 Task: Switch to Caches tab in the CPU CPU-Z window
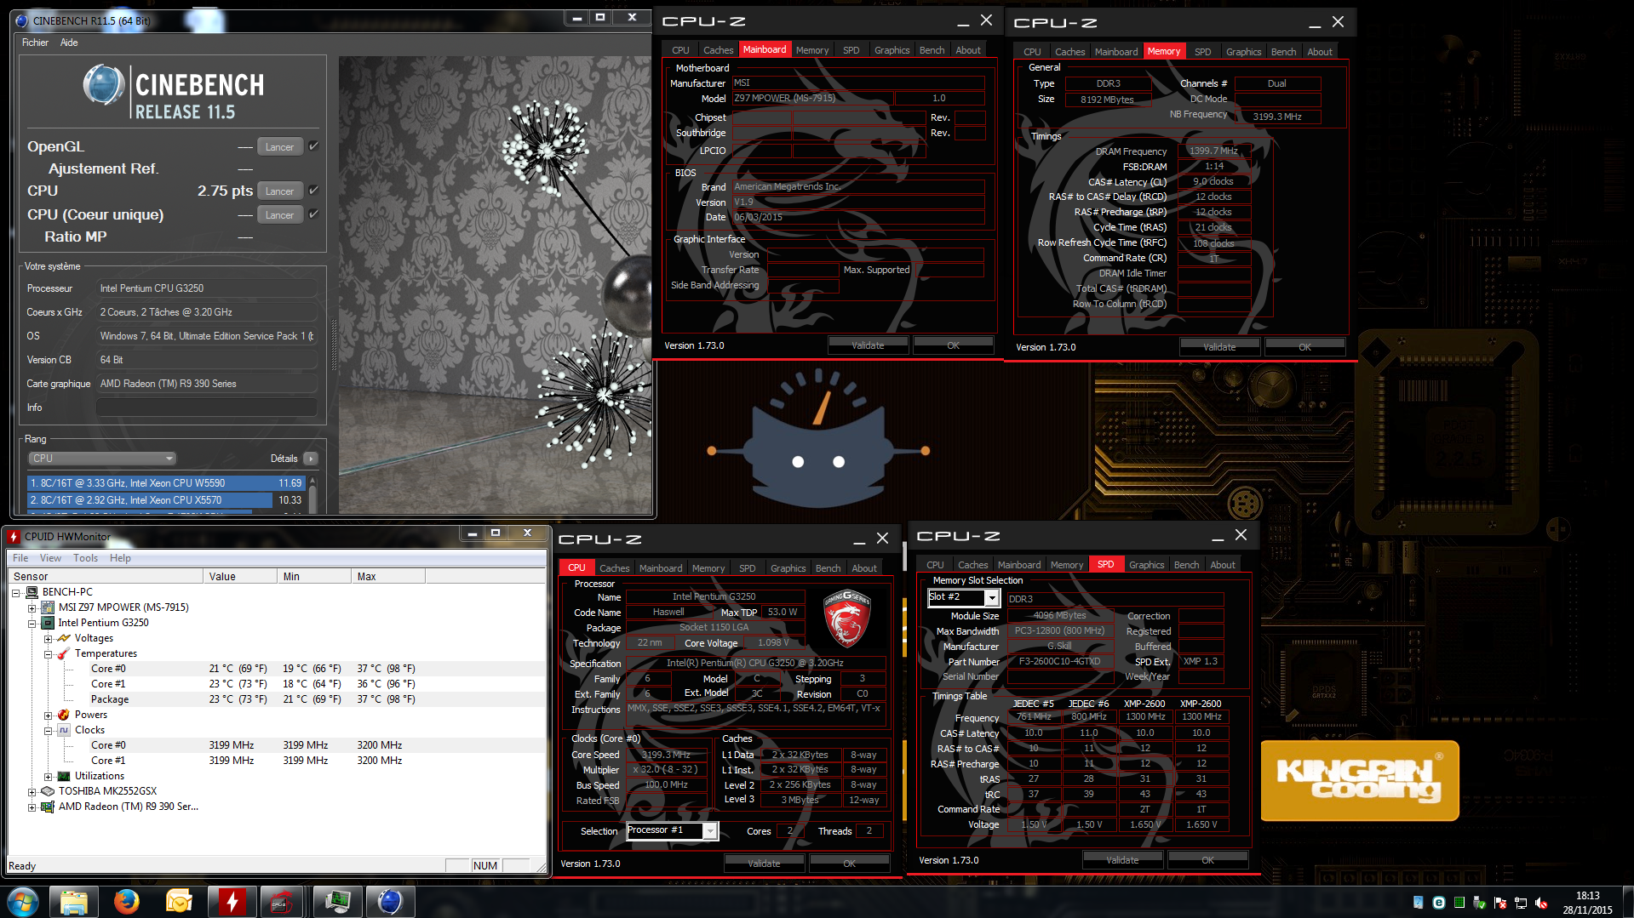coord(614,568)
